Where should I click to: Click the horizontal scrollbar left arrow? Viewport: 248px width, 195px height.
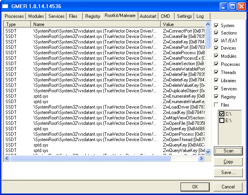point(7,158)
